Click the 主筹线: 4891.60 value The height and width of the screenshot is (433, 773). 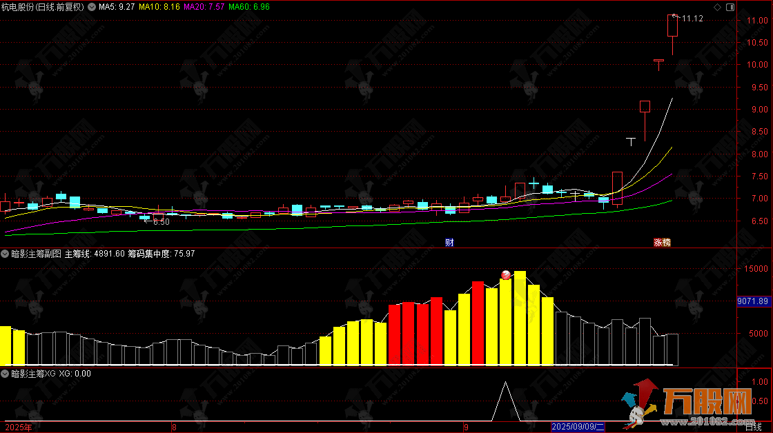95,254
